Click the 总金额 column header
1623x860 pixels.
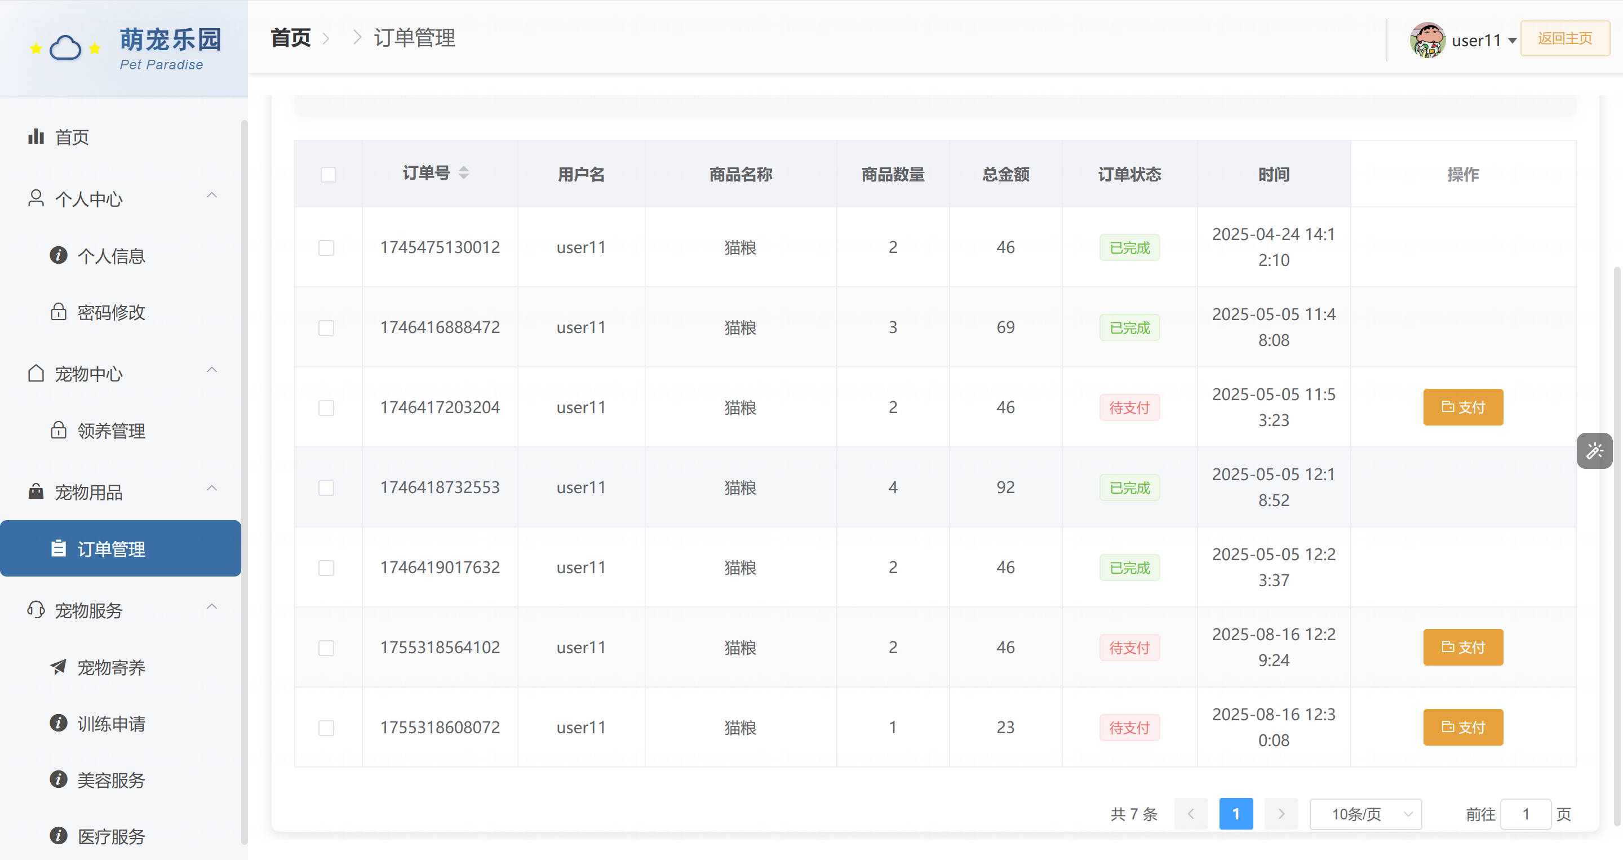point(1005,174)
